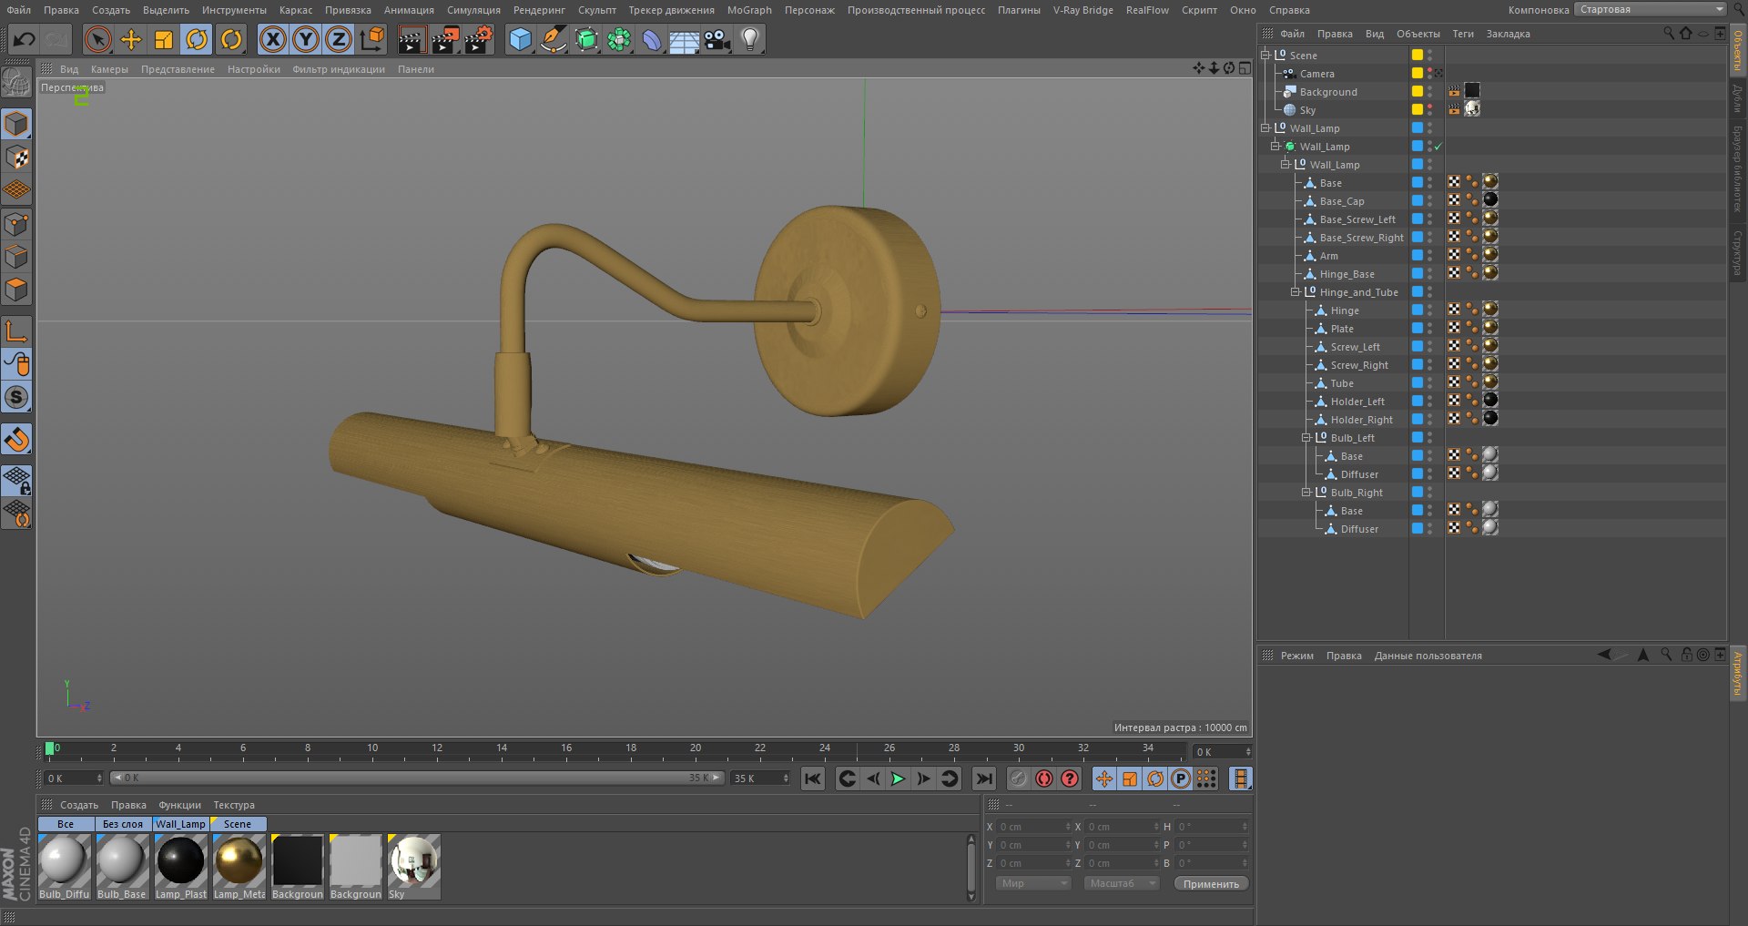Click the Sky material thumbnail
The image size is (1748, 926).
(x=414, y=860)
